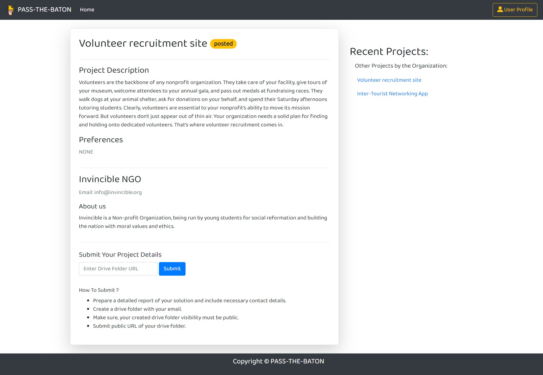The height and width of the screenshot is (375, 543).
Task: Click the yellow posted status badge
Action: pos(223,44)
